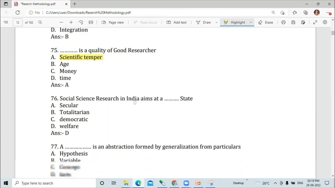Enter PDF full screen mode
335x188 pixels.
coord(315,22)
